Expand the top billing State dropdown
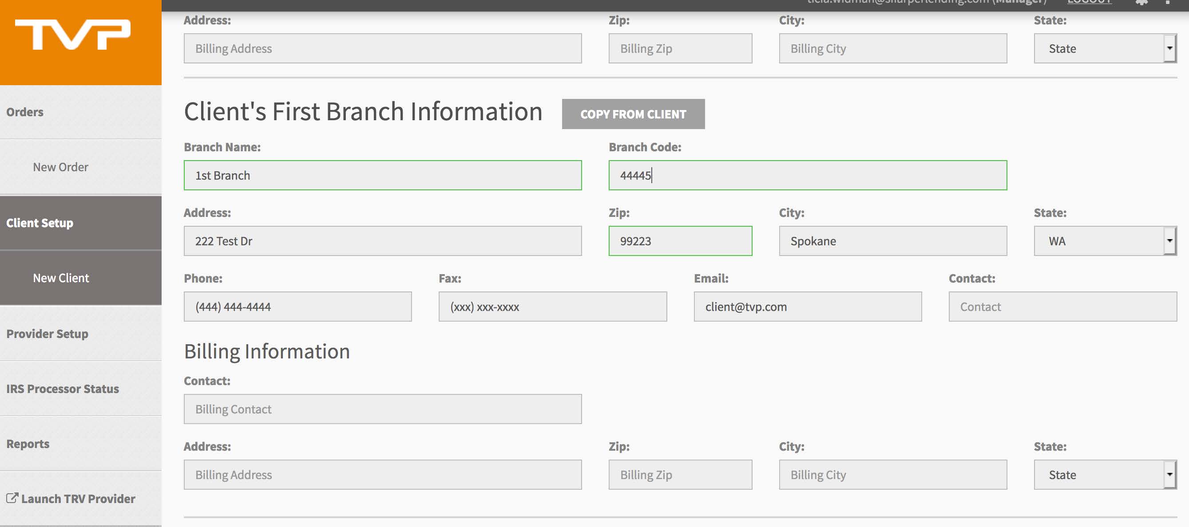The height and width of the screenshot is (527, 1189). tap(1105, 48)
